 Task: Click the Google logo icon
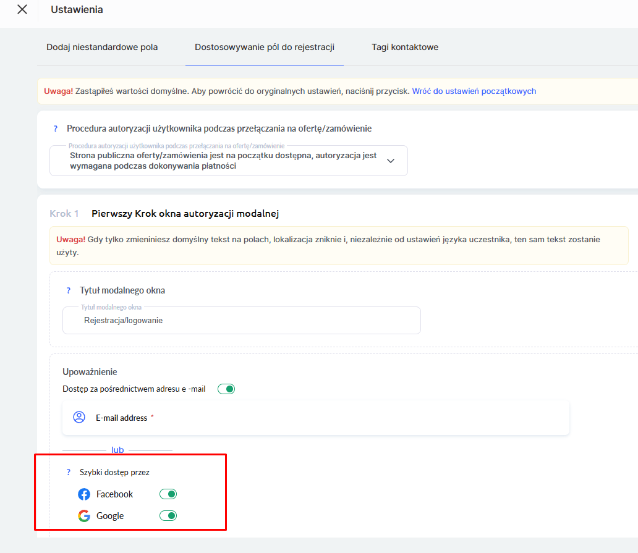[84, 516]
